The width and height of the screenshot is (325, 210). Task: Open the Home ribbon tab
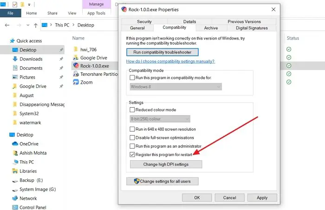32,13
